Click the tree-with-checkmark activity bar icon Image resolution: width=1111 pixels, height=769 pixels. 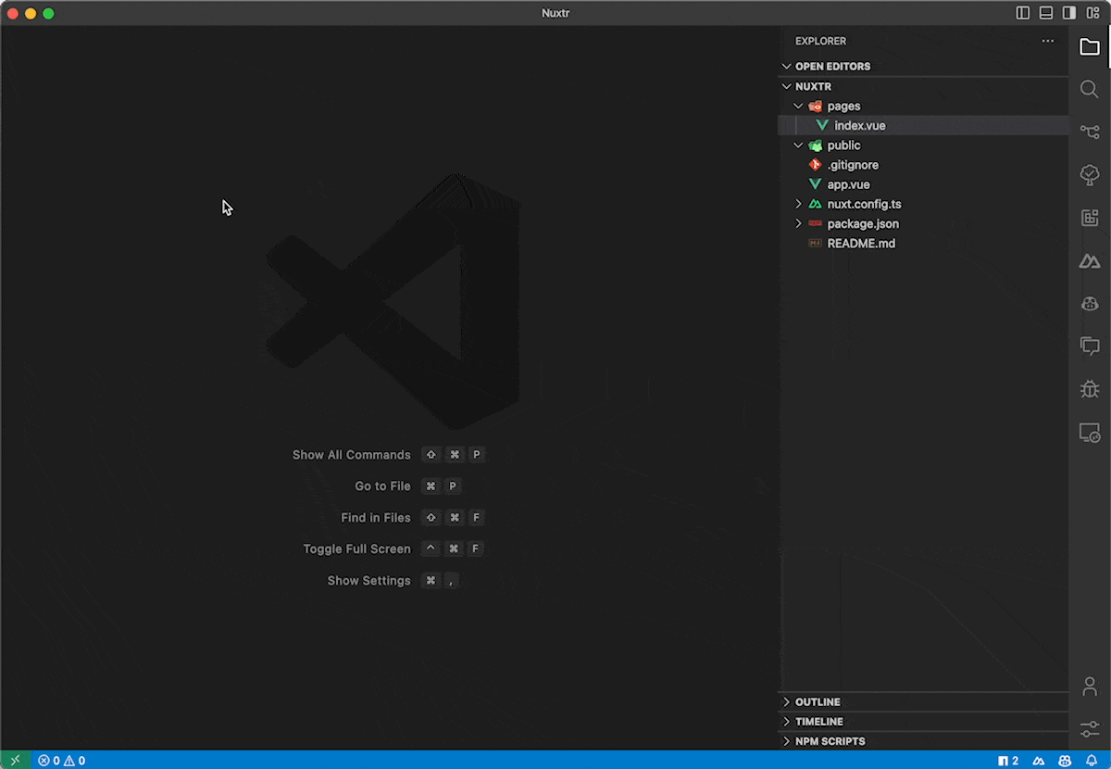tap(1090, 175)
